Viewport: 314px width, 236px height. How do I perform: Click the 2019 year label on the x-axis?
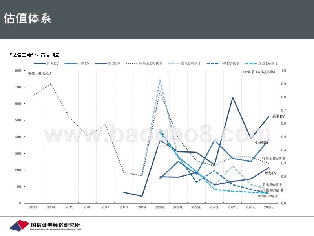[142, 207]
